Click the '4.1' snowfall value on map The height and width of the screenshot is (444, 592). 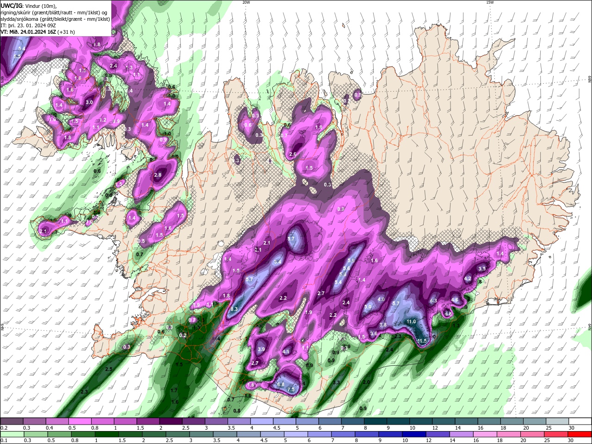coord(286,351)
